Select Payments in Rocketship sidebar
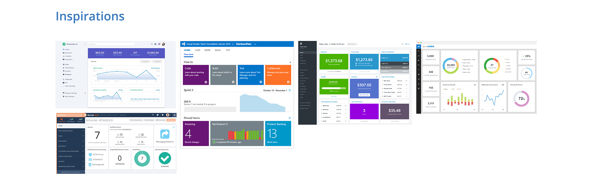The height and width of the screenshot is (186, 592). coord(68,53)
